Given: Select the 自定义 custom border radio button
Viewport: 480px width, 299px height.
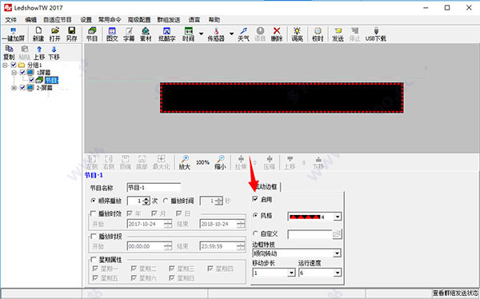Looking at the screenshot, I should [255, 233].
